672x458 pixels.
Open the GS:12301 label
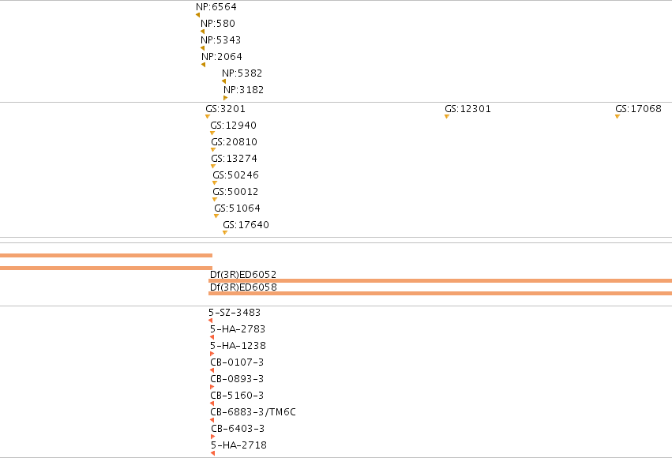pyautogui.click(x=468, y=109)
